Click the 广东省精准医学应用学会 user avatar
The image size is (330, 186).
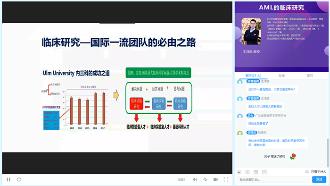tap(240, 116)
